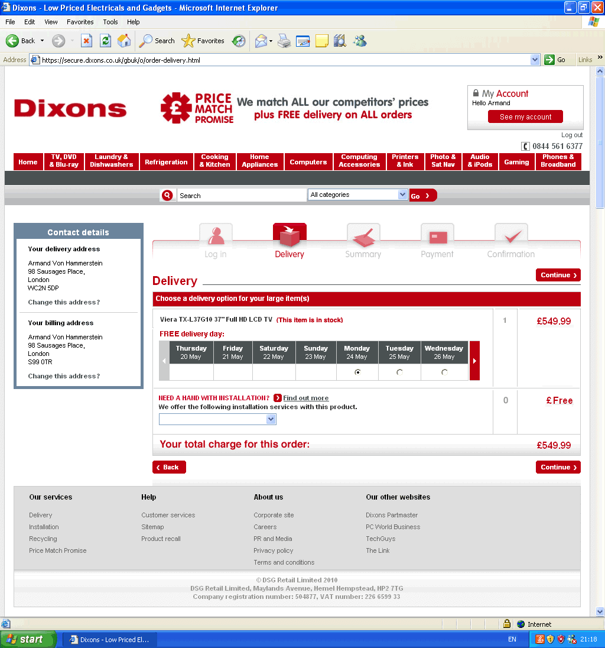Open the Privacy policy footer link
The height and width of the screenshot is (648, 605).
coord(274,550)
